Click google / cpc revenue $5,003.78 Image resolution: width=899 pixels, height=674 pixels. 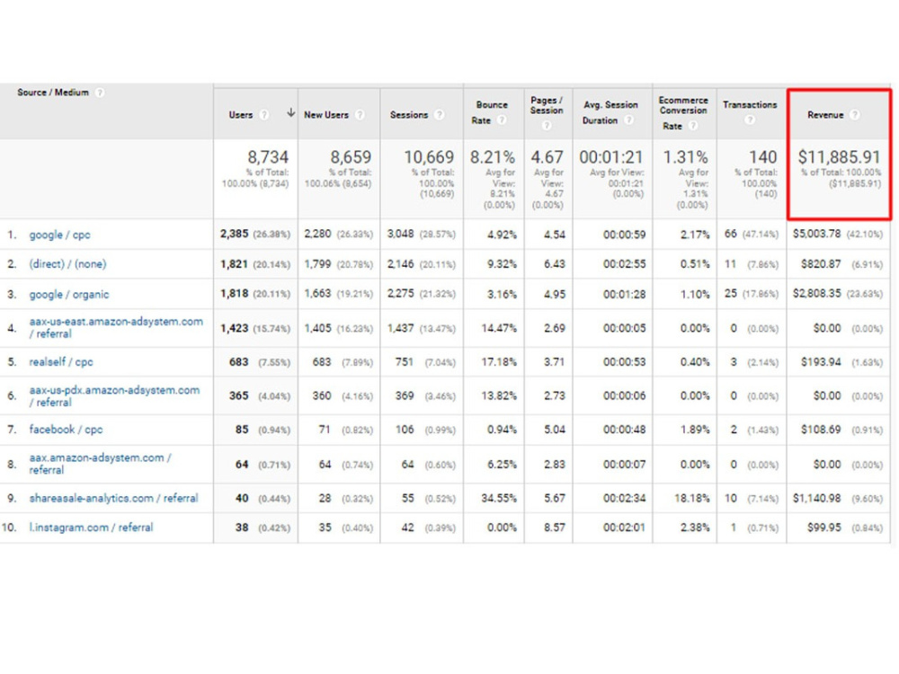coord(816,234)
